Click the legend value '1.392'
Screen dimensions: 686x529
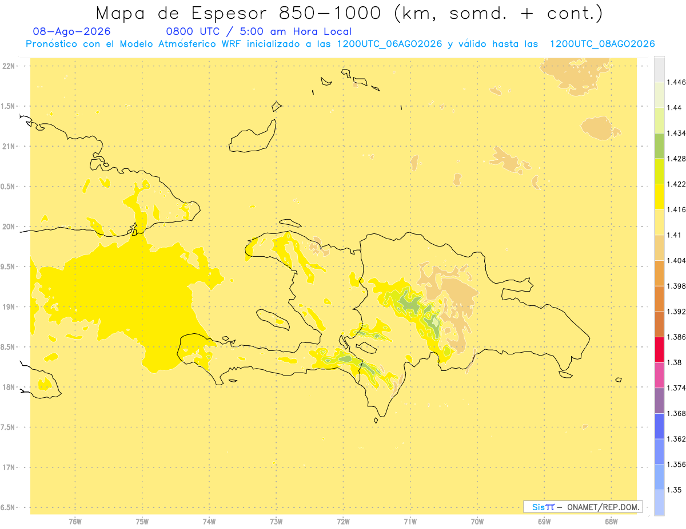click(676, 312)
